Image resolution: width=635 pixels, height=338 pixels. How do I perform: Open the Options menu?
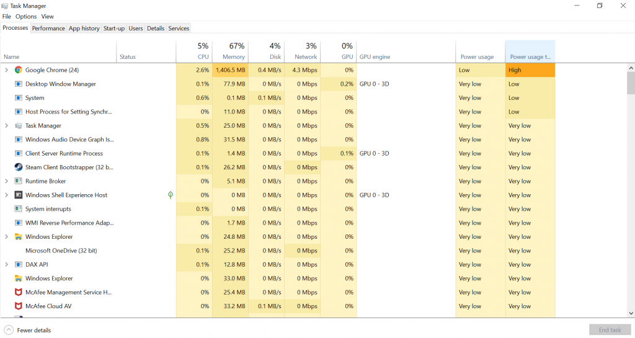tap(26, 17)
